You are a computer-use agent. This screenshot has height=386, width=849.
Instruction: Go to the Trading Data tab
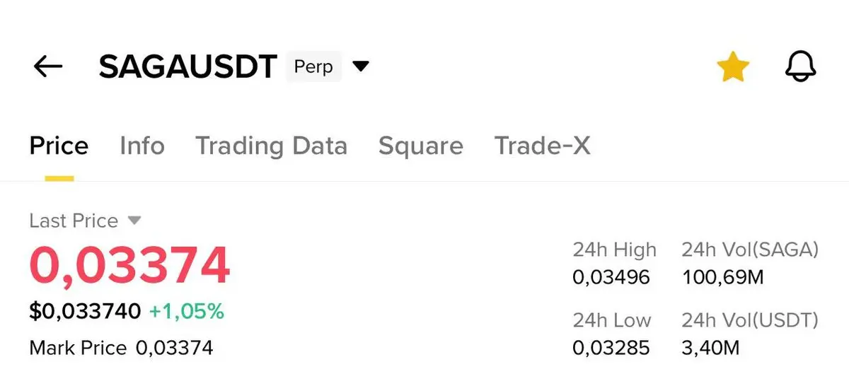tap(271, 146)
